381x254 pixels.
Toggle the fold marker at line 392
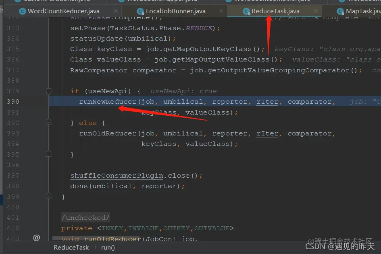point(49,122)
